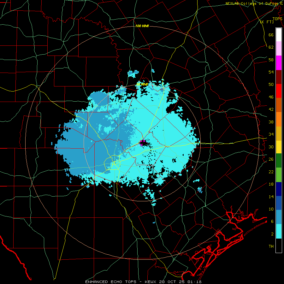Select the 2 legend value
This screenshot has width=284, height=284.
click(272, 234)
